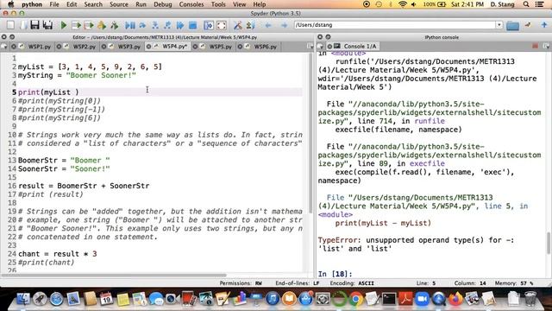Viewport: 552px width, 311px height.
Task: Open the Run menu
Action: (141, 4)
